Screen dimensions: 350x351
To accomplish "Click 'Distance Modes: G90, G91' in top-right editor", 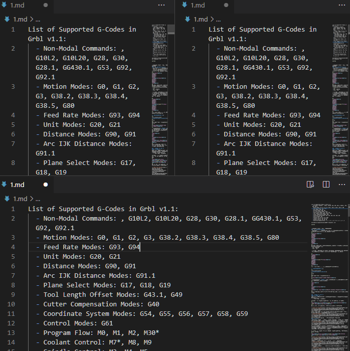I will point(267,134).
